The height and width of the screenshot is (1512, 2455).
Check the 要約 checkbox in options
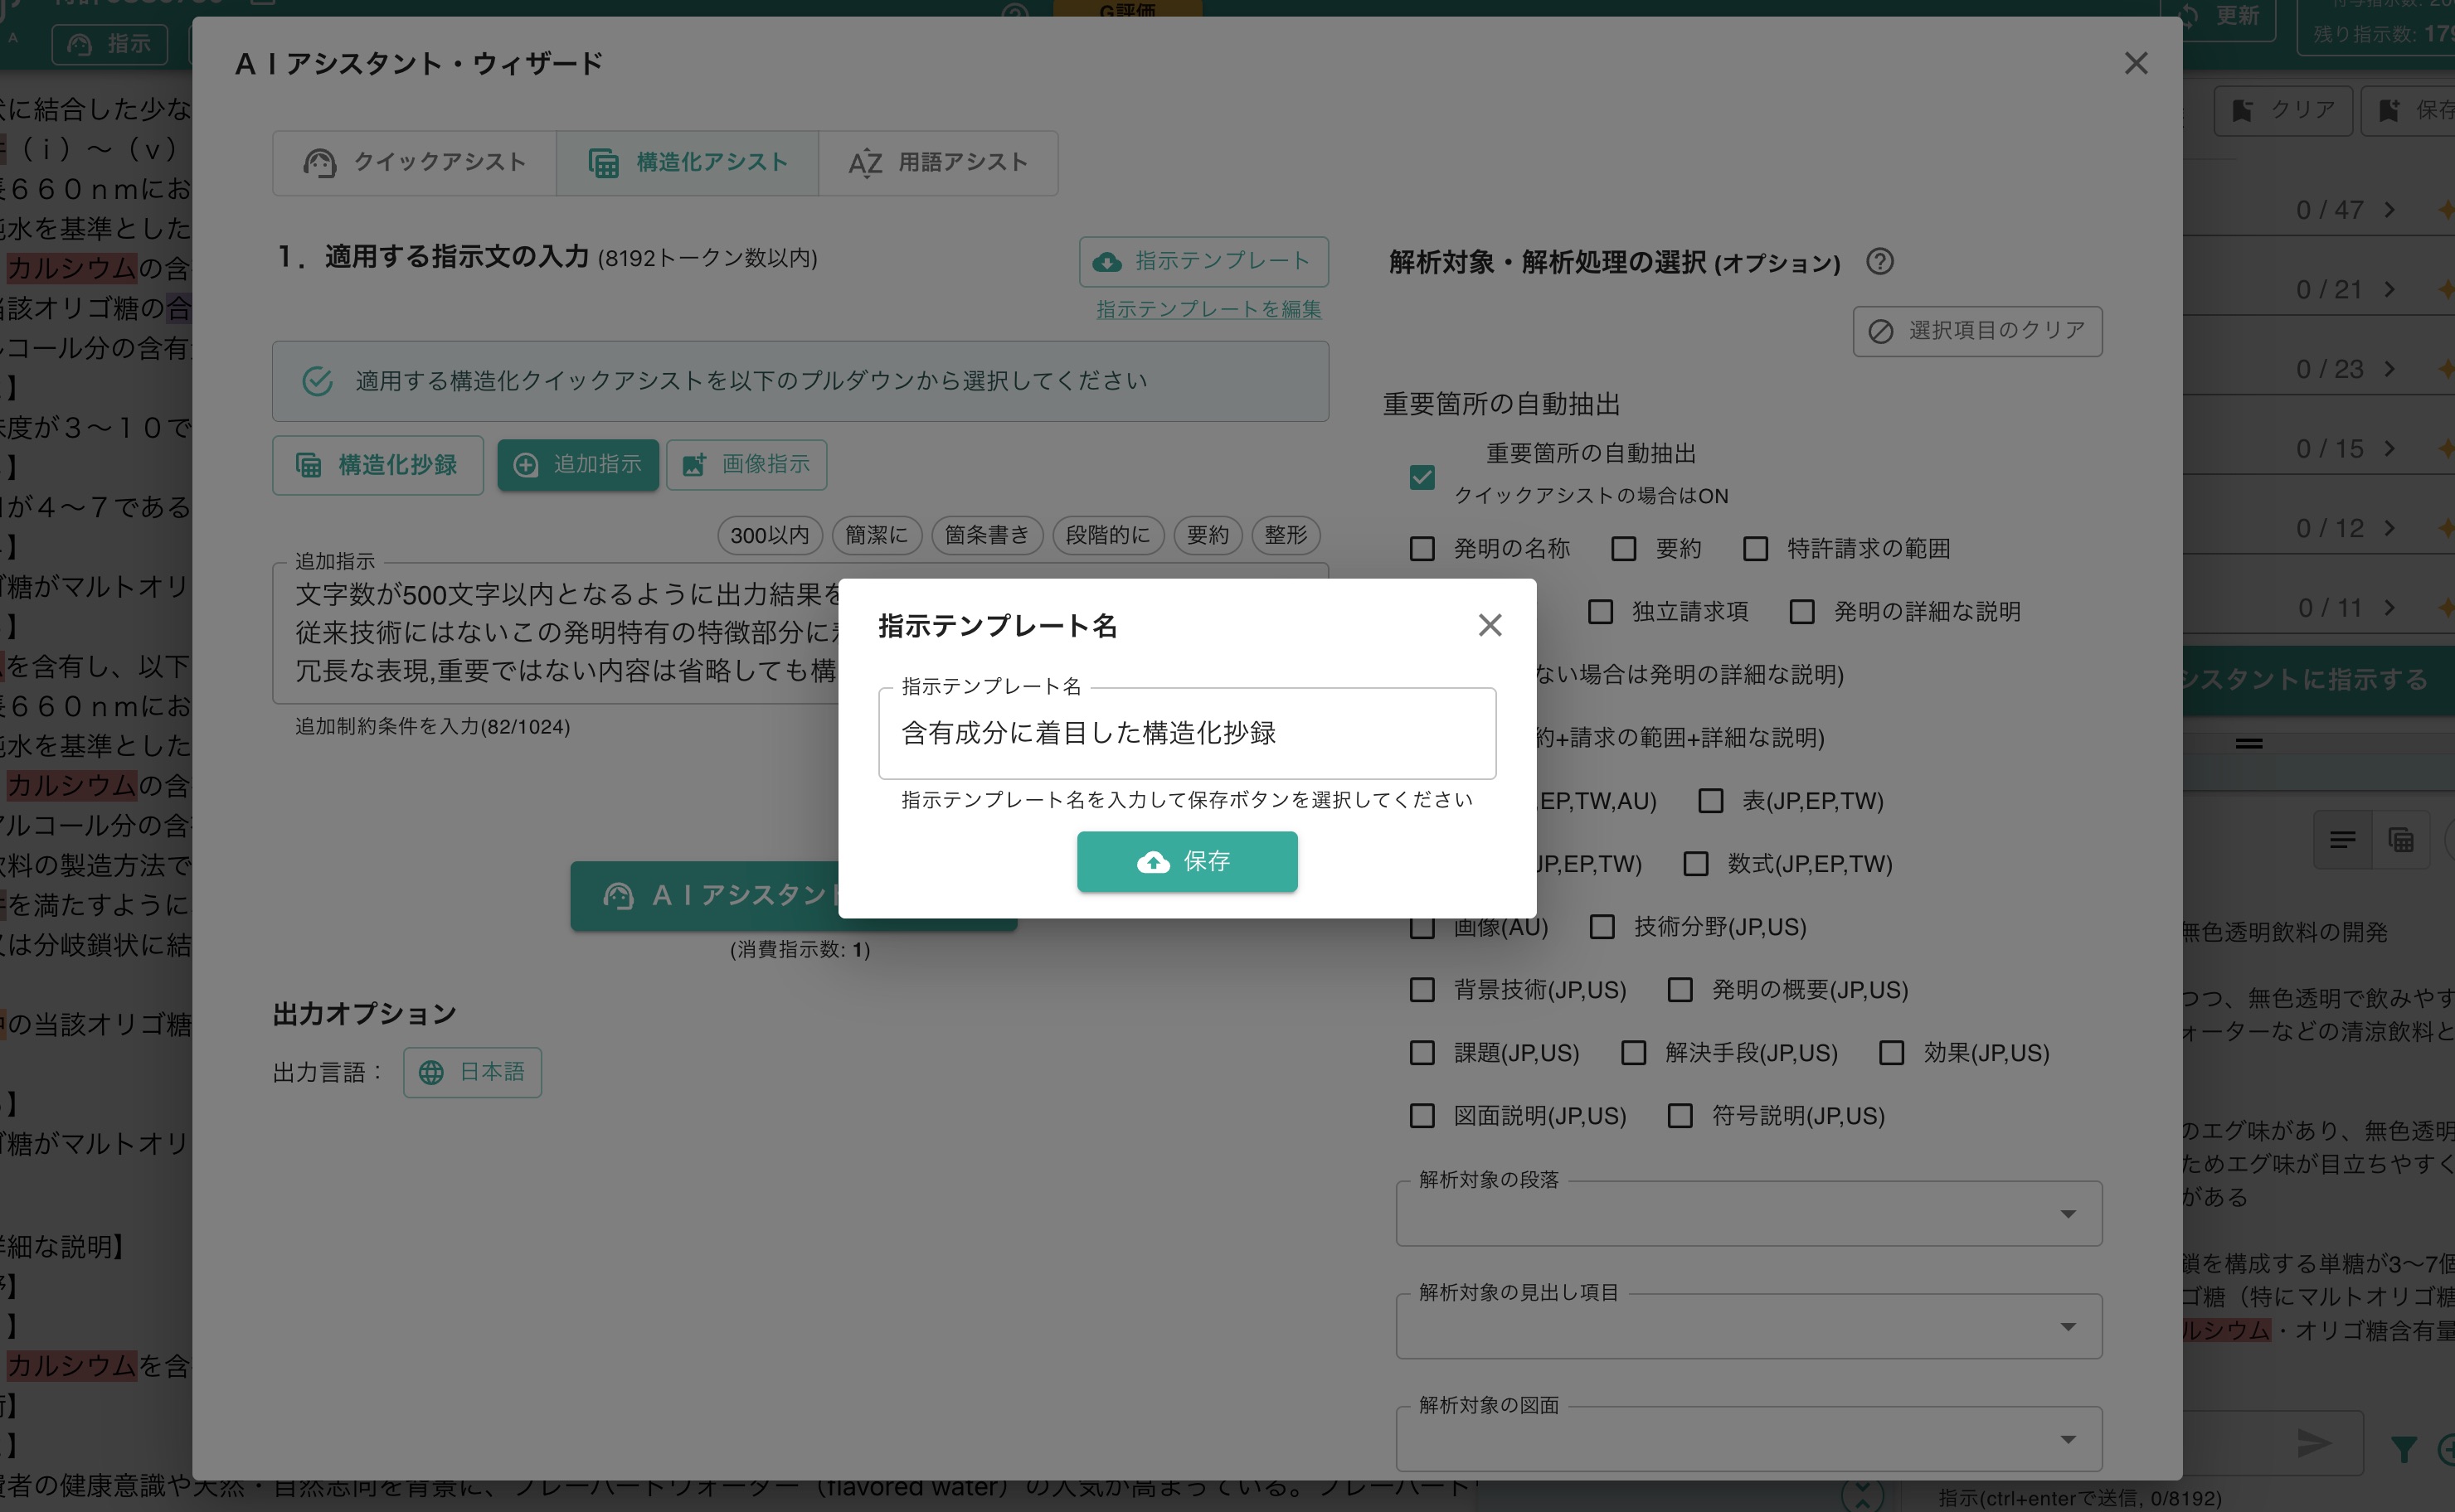pos(1624,549)
